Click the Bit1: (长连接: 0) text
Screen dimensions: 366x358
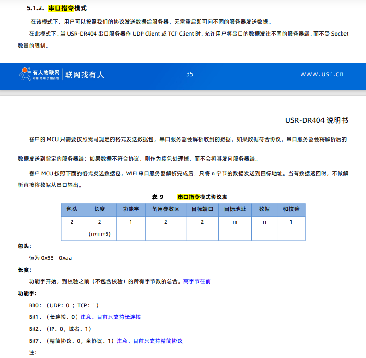(x=53, y=317)
